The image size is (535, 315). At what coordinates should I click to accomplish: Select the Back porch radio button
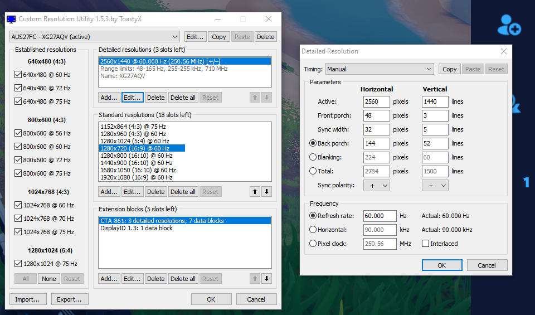[x=313, y=143]
